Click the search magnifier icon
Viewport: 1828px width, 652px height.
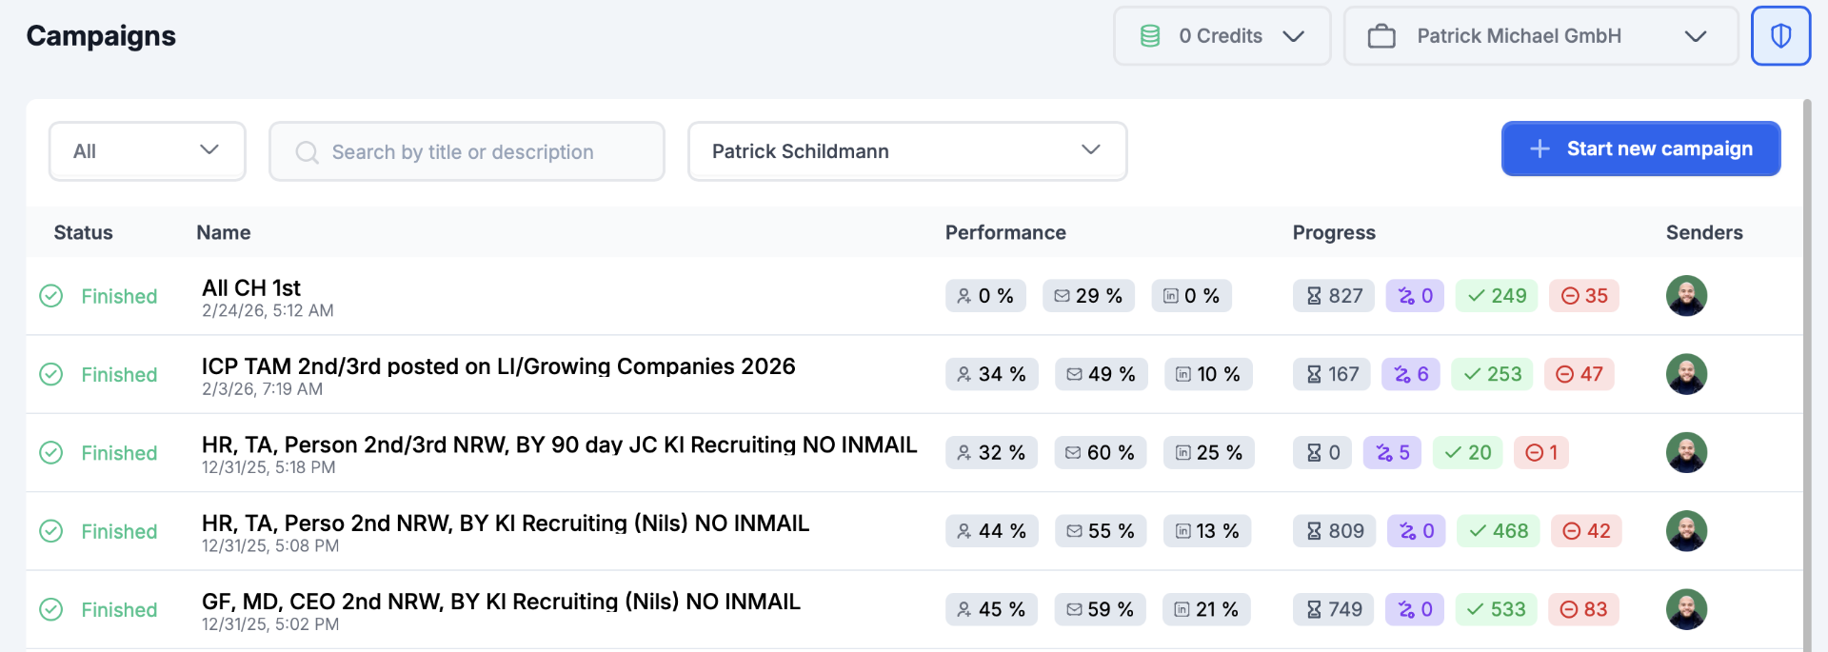pyautogui.click(x=307, y=152)
